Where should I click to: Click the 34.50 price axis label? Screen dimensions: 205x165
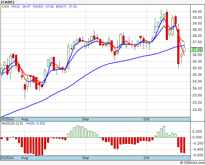pos(197,81)
